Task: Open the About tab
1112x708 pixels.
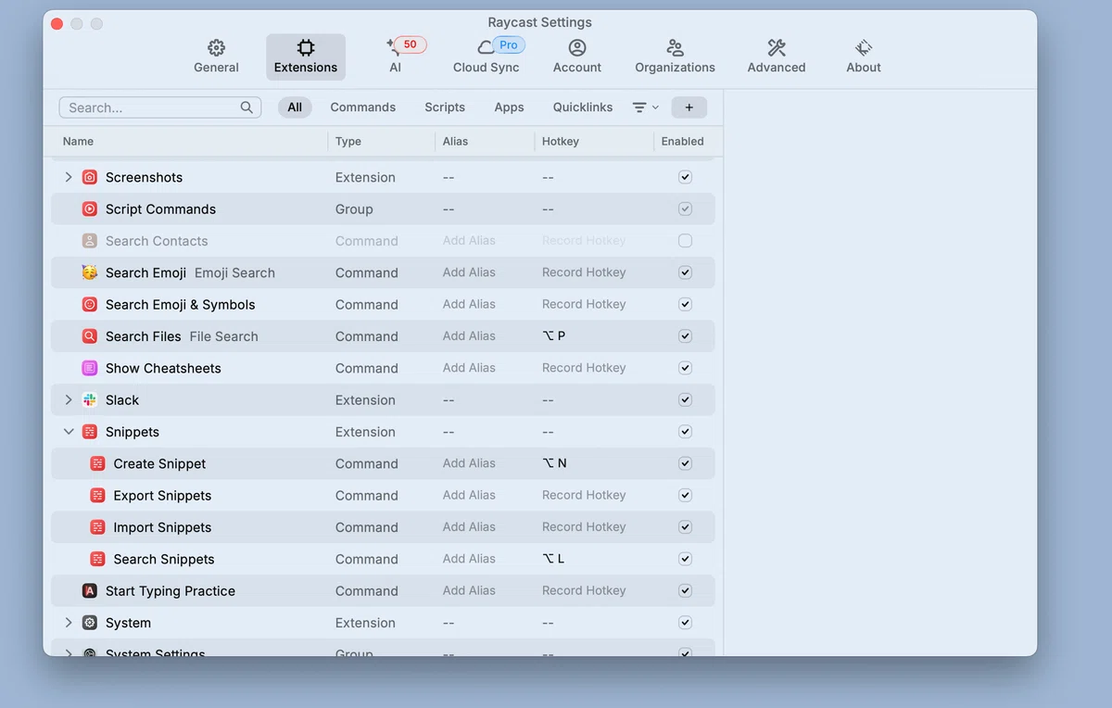Action: (864, 57)
